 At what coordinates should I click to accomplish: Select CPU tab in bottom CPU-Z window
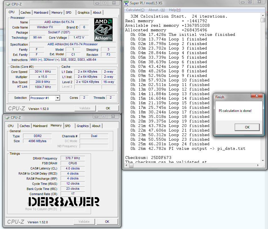[x=11, y=126]
